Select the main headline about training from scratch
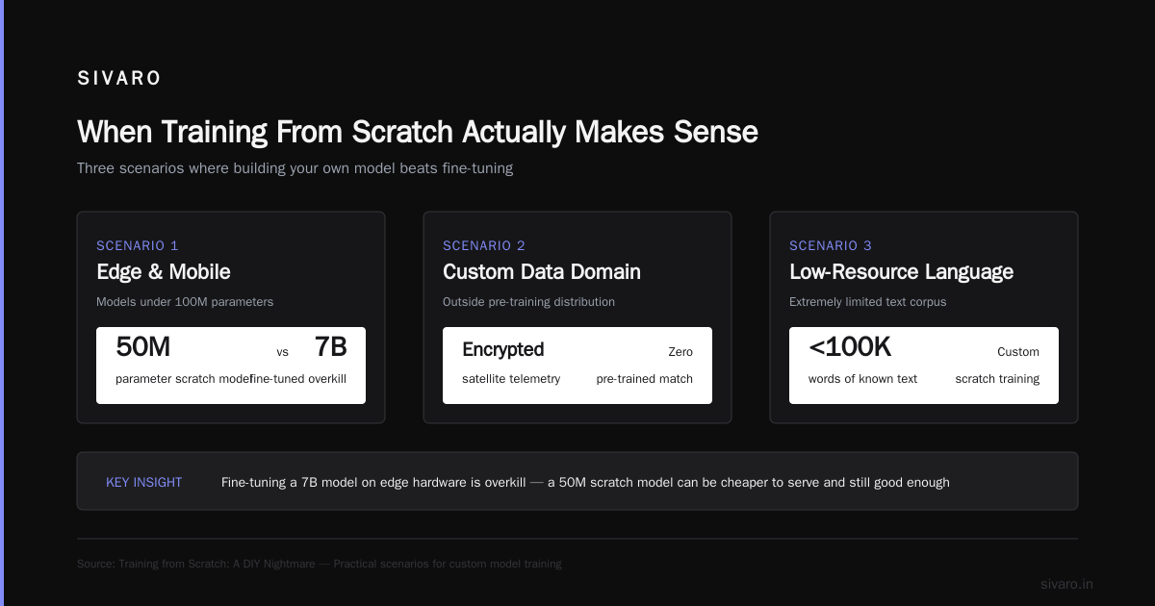Viewport: 1155px width, 606px height. pos(418,132)
